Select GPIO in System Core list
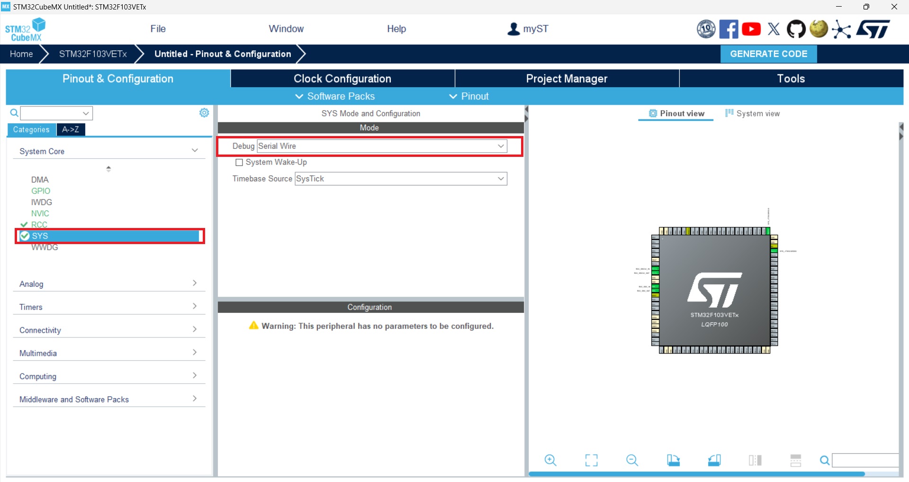The width and height of the screenshot is (909, 482). [x=41, y=191]
